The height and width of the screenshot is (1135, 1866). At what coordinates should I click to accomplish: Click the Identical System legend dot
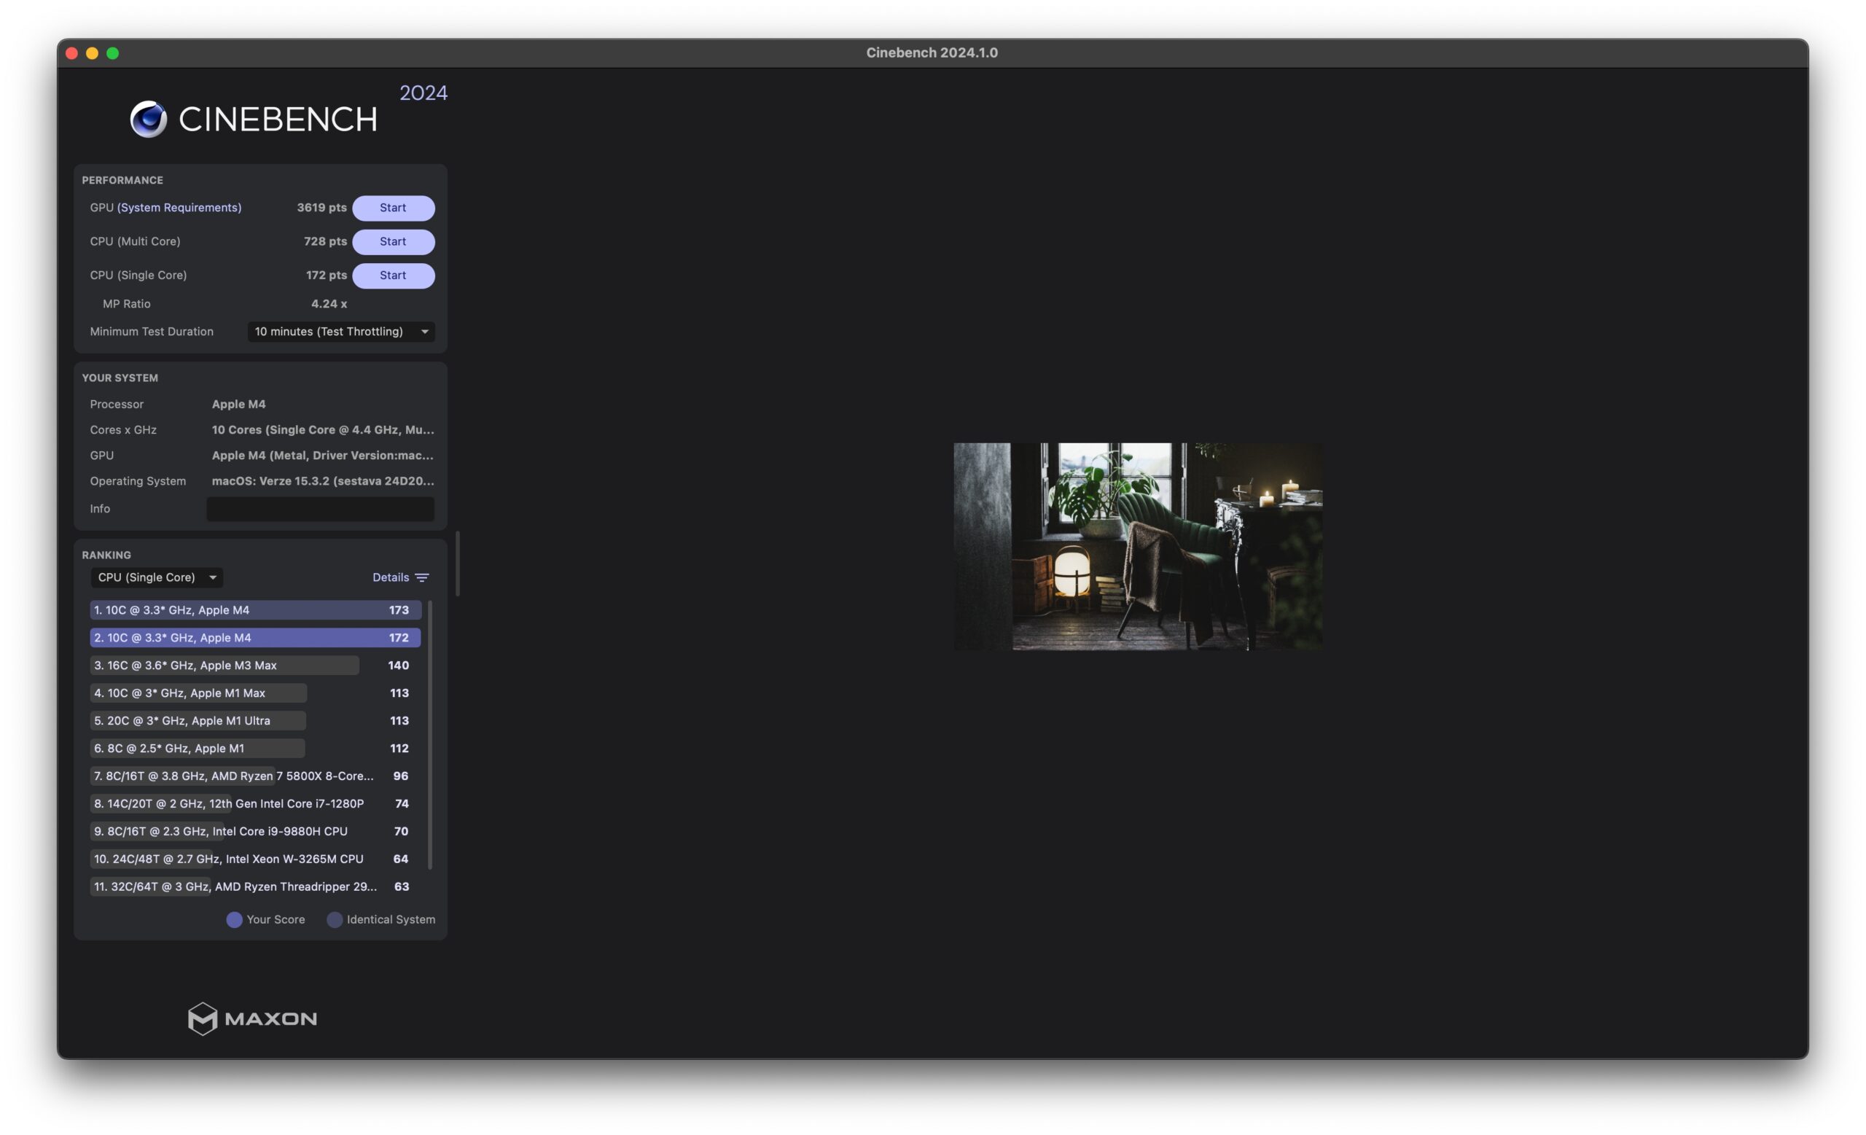(x=334, y=919)
